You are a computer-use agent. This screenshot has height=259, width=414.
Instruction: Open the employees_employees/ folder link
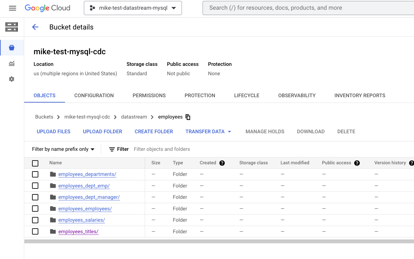85,209
